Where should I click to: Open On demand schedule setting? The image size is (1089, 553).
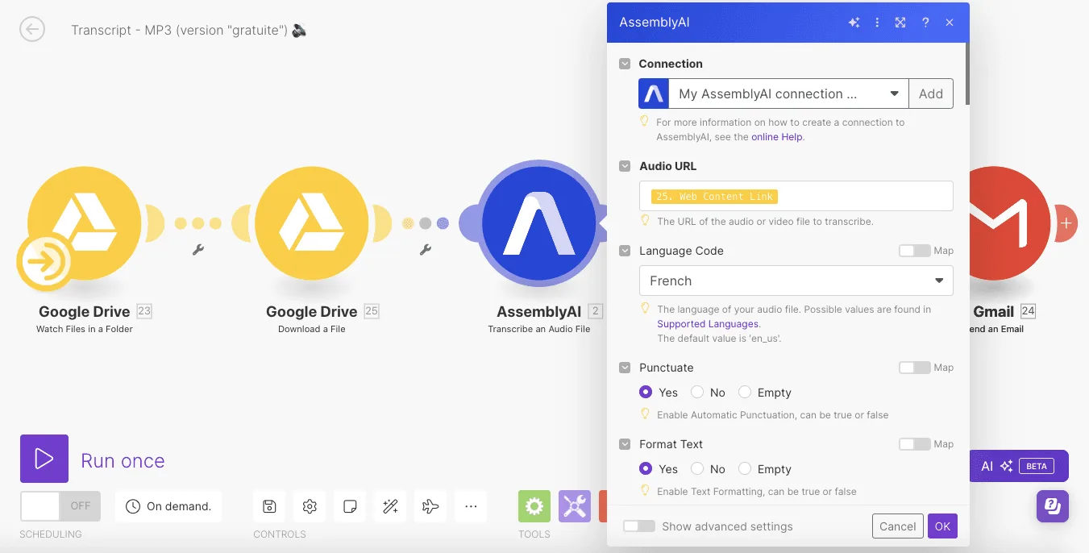click(x=168, y=506)
